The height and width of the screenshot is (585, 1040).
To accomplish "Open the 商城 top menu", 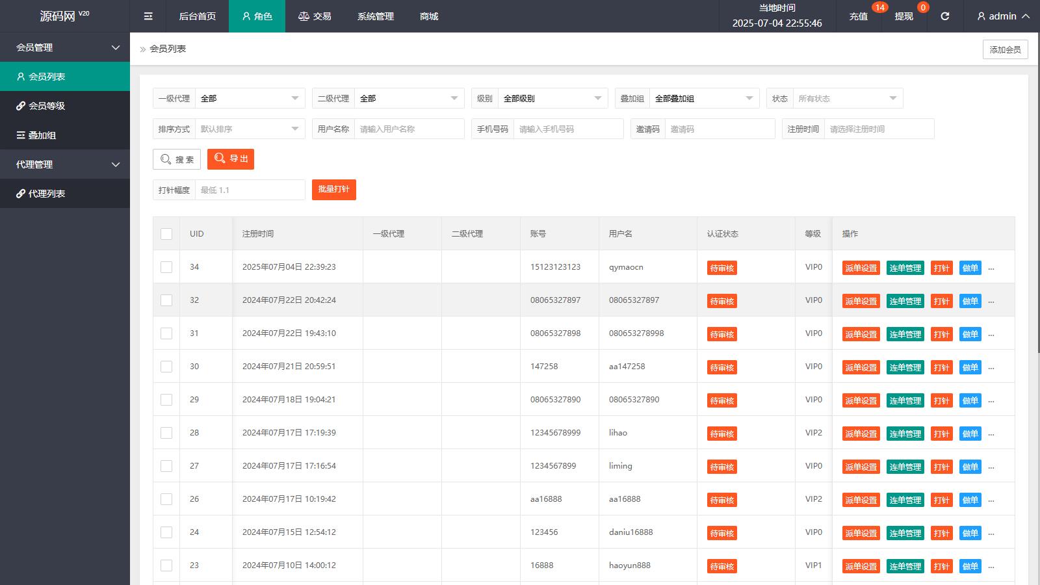I will coord(429,16).
